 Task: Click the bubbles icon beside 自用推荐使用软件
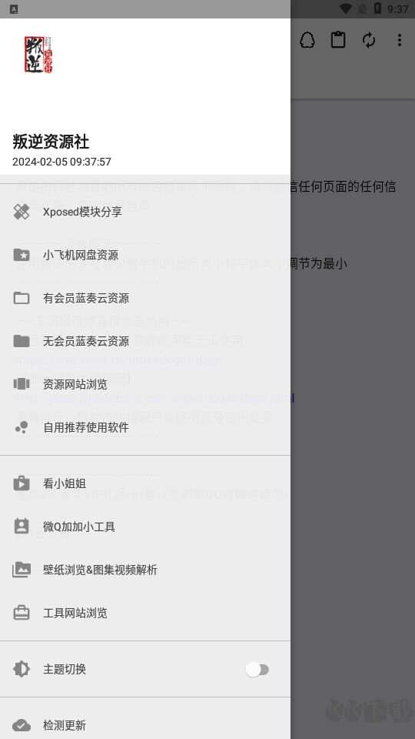tap(22, 427)
